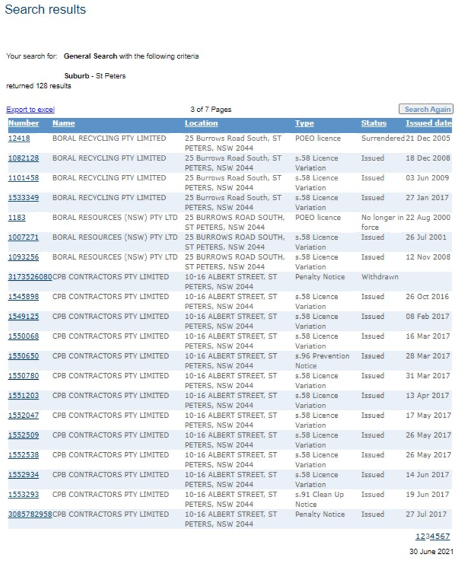Open licence variation 1552047
473x569 pixels.
(x=23, y=415)
